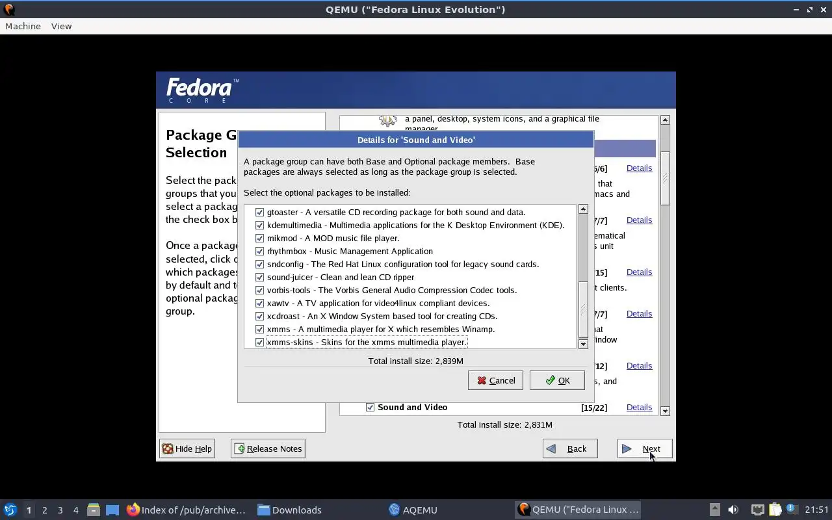Screen dimensions: 832x520
Task: Deselect the sndconfig package checkbox
Action: [260, 264]
